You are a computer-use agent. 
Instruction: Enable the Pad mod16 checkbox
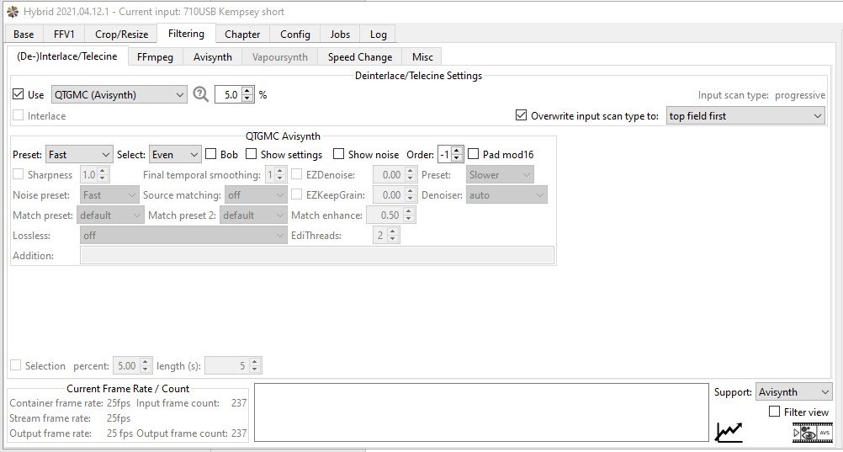[x=474, y=154]
